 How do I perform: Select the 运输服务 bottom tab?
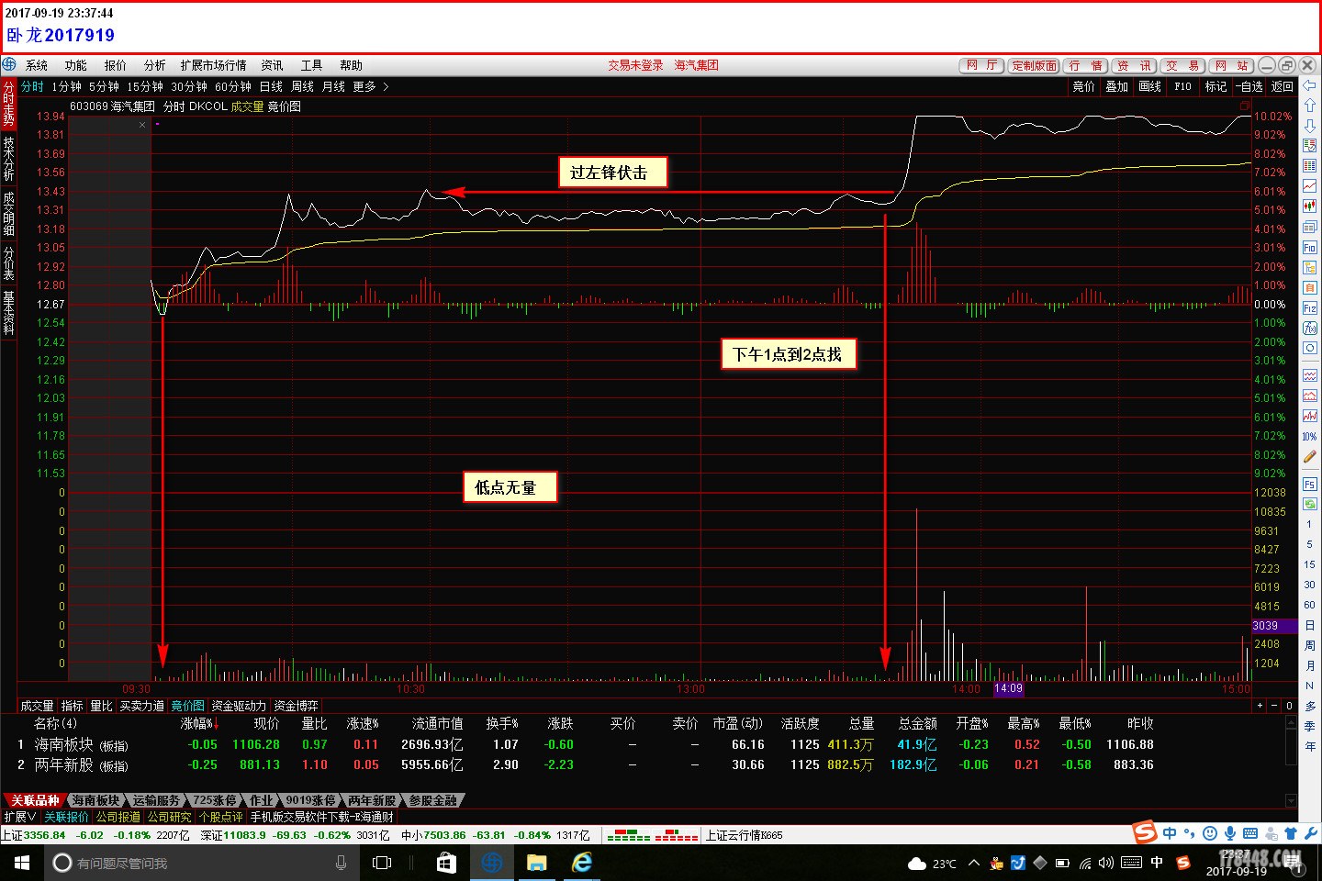(156, 800)
